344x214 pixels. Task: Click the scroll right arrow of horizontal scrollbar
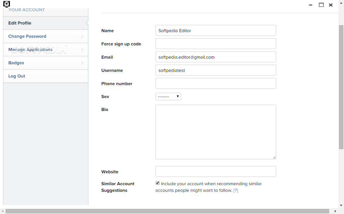point(335,211)
